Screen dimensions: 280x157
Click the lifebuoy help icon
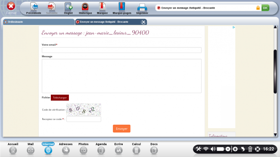(x=258, y=149)
